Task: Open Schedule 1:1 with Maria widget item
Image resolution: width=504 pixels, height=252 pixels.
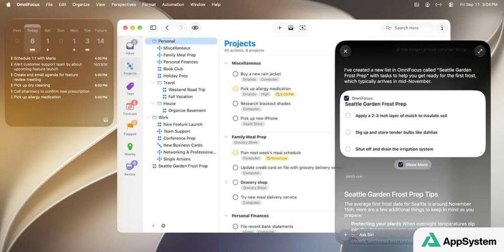Action: coord(59,58)
